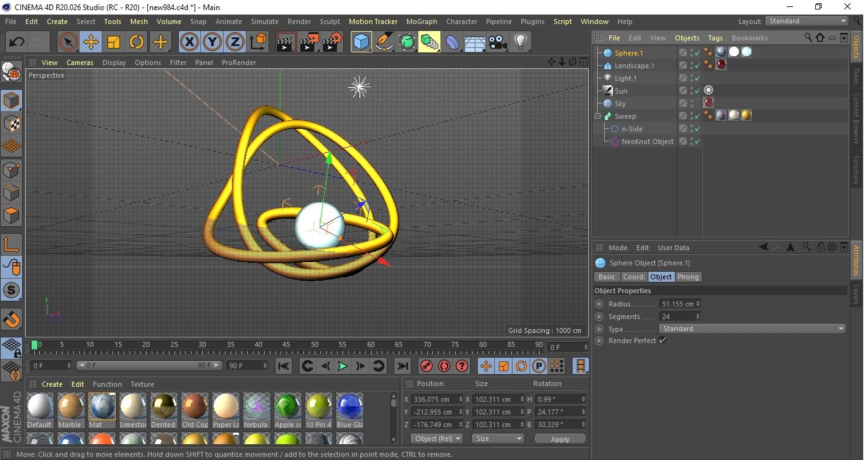The width and height of the screenshot is (867, 460).
Task: Click the Apply button
Action: point(560,439)
